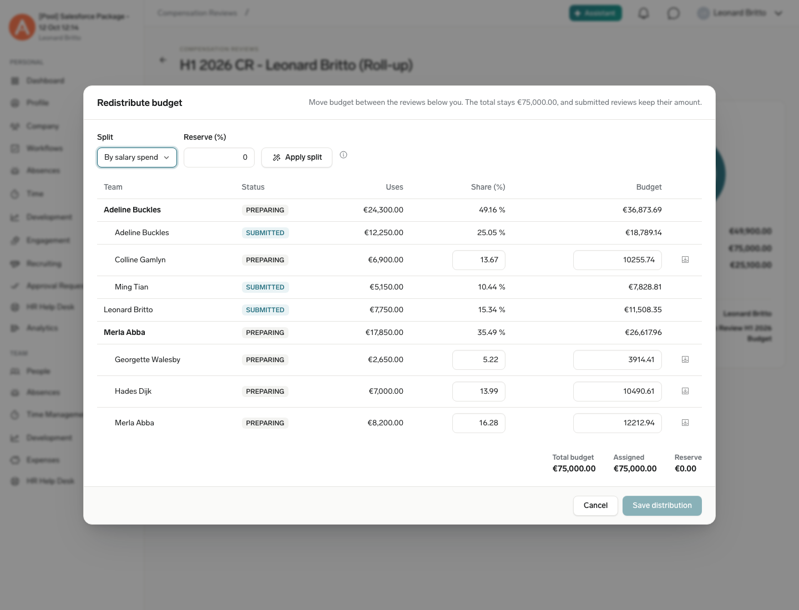Click the Apply split button
Viewport: 799px width, 610px height.
point(297,157)
